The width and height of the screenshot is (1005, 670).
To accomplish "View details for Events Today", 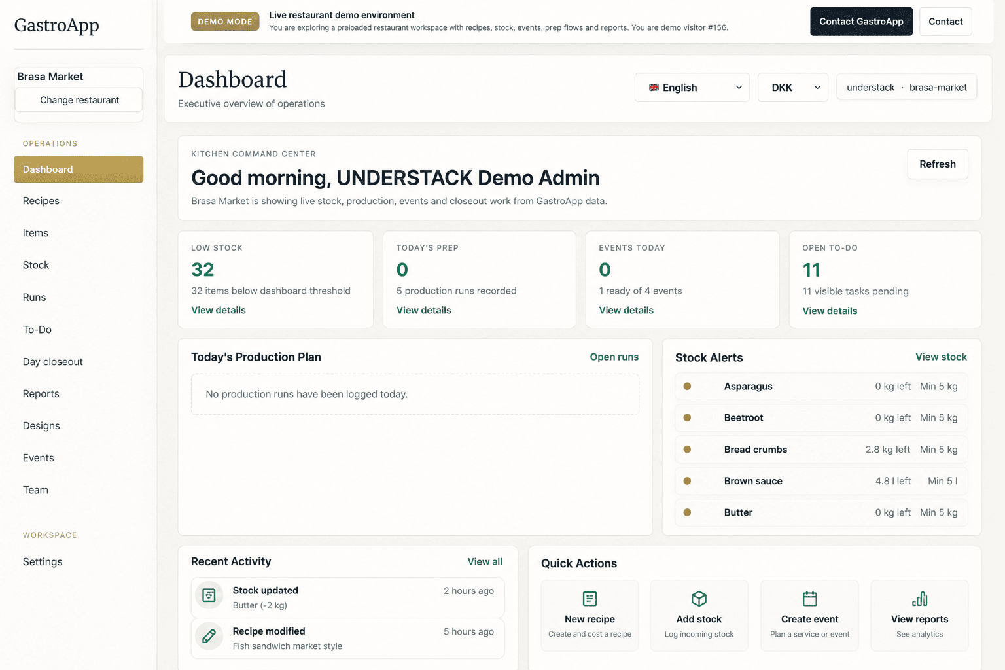I will pyautogui.click(x=626, y=310).
